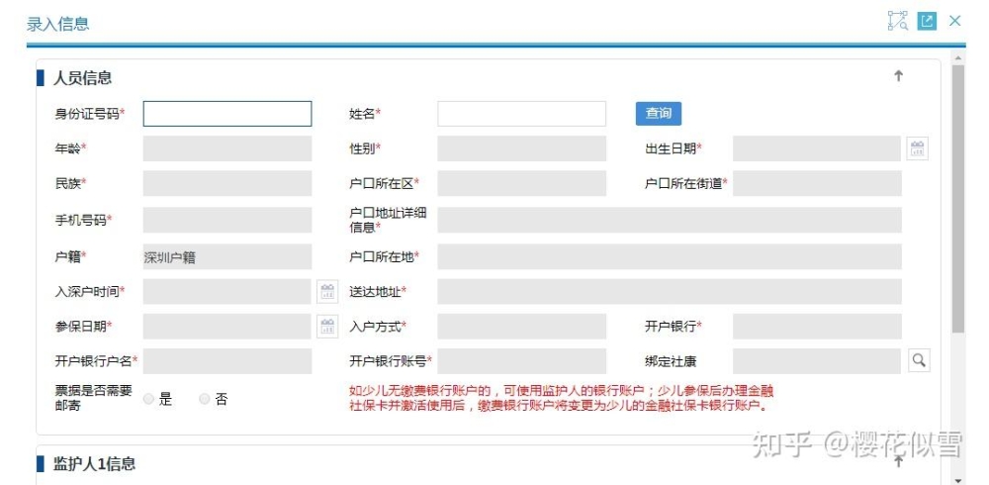Click the 查询 button
Screen dimensions: 989x485
[x=659, y=114]
